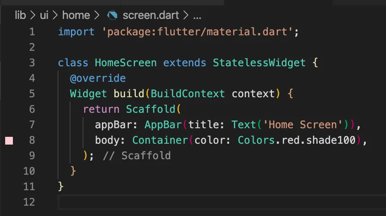This screenshot has width=386, height=216.
Task: Click line number 10 in the gutter
Action: point(29,171)
